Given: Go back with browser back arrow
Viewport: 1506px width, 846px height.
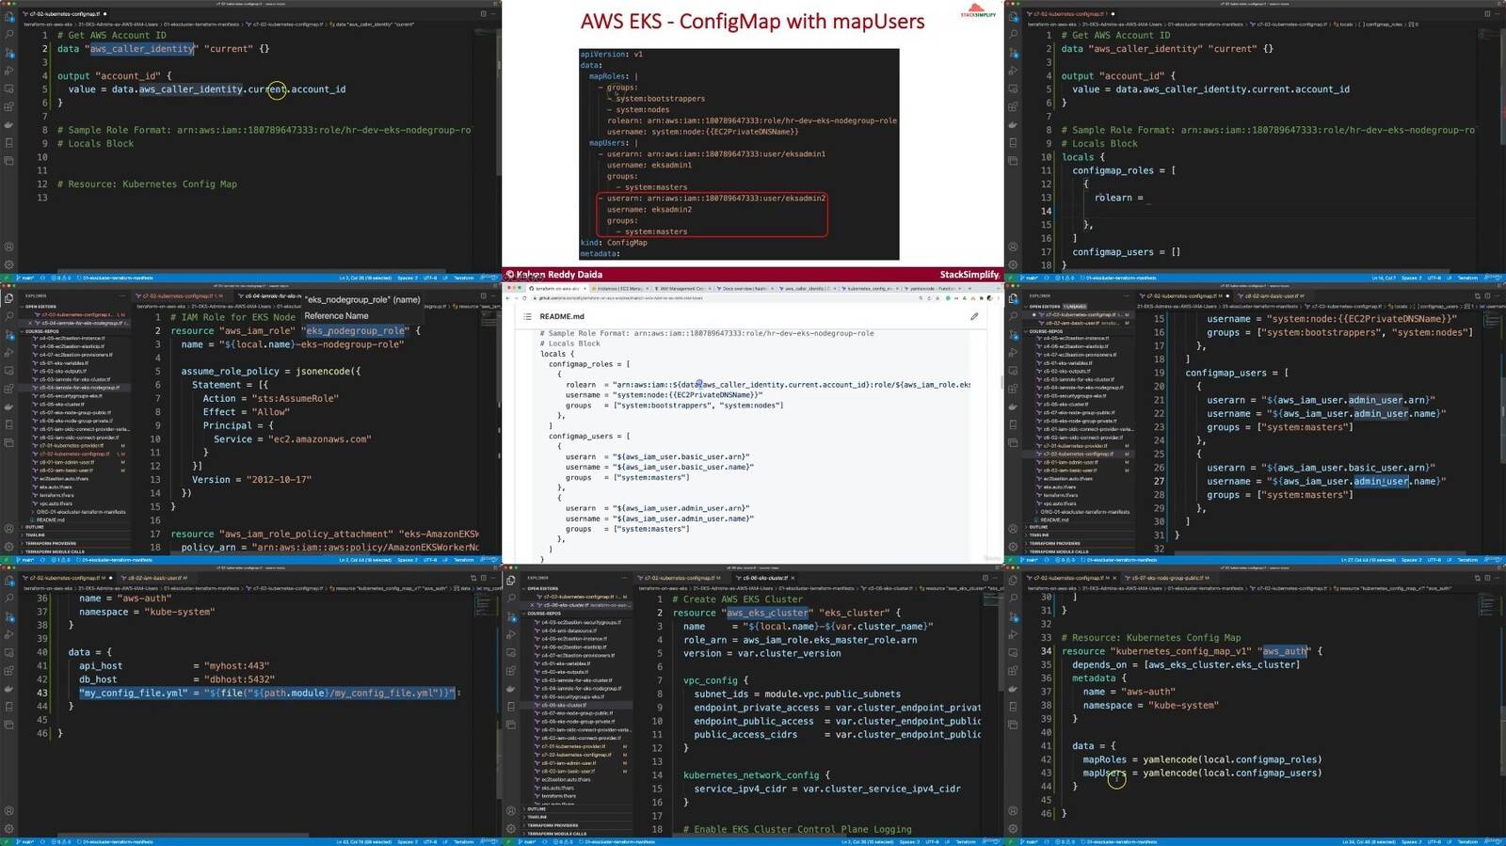Looking at the screenshot, I should click(x=508, y=297).
